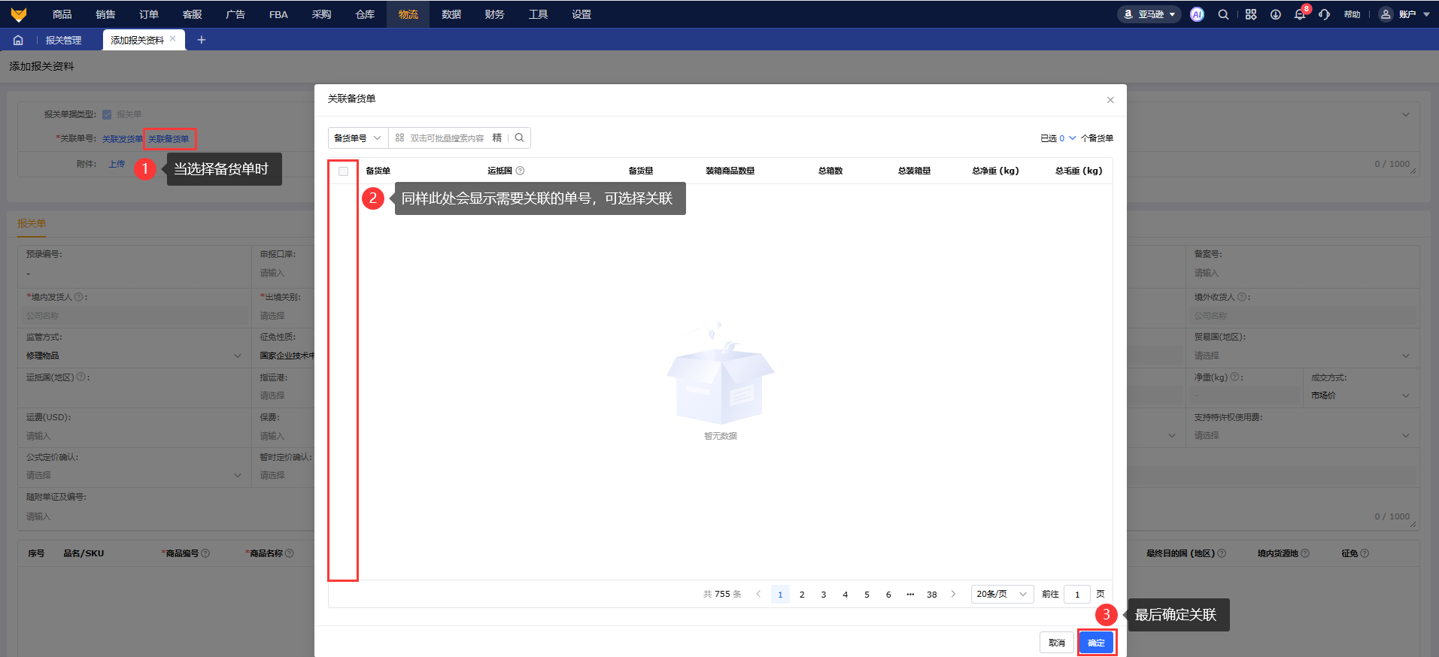Image resolution: width=1439 pixels, height=657 pixels.
Task: Toggle the select-all checkbox in the table header
Action: pyautogui.click(x=343, y=171)
